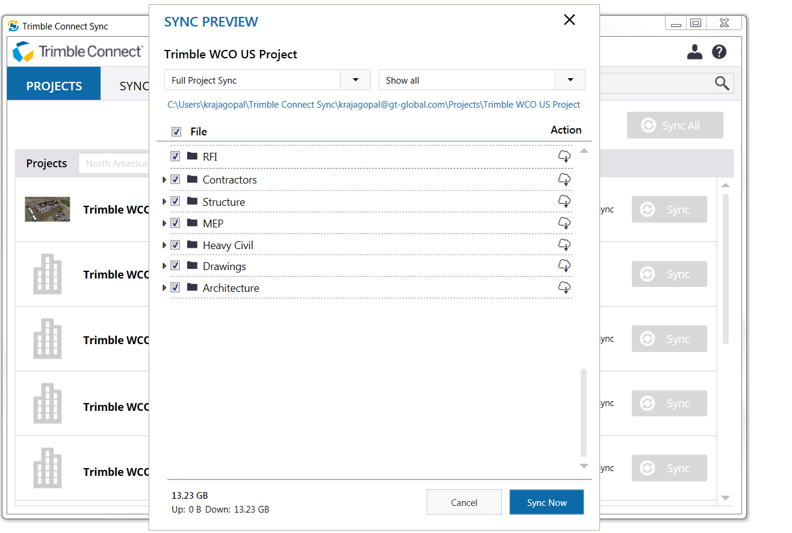792x533 pixels.
Task: Click the Contractors cloud download icon
Action: [564, 179]
